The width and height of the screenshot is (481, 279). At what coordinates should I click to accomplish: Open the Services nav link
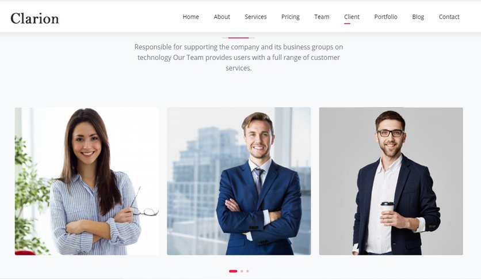[x=255, y=17]
